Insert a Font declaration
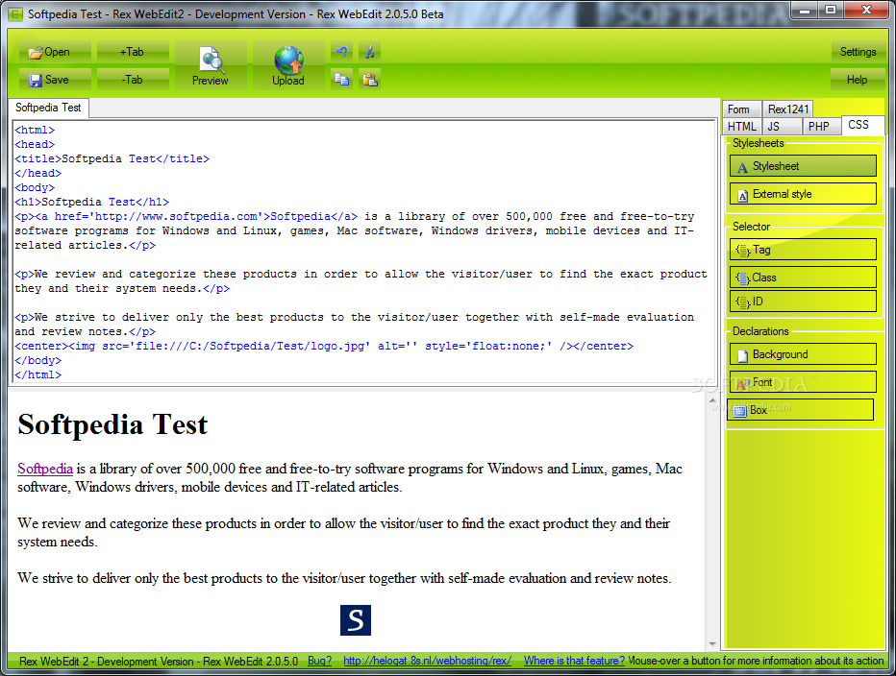This screenshot has height=676, width=896. [x=803, y=382]
